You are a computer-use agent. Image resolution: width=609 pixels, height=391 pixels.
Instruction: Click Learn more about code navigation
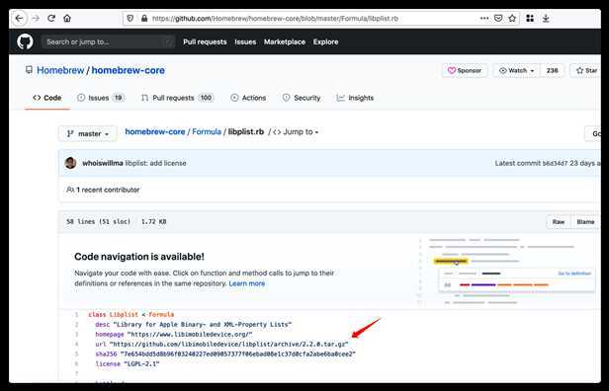247,283
